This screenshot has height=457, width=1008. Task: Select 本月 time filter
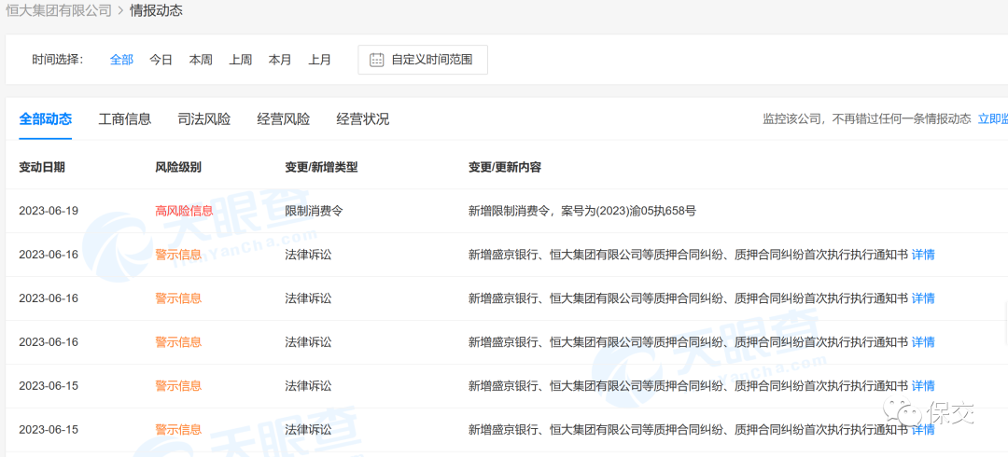pyautogui.click(x=280, y=60)
